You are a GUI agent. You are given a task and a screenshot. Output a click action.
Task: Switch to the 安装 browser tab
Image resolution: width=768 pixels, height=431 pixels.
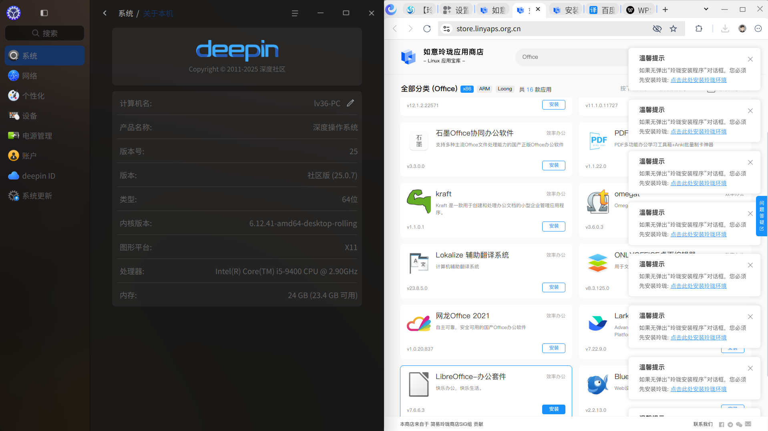click(566, 10)
